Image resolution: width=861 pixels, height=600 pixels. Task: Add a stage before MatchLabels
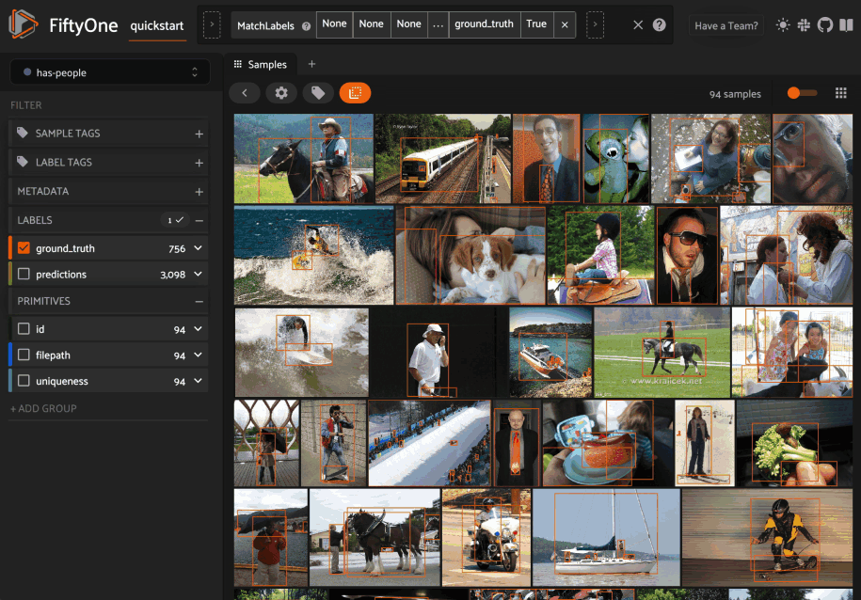(212, 25)
